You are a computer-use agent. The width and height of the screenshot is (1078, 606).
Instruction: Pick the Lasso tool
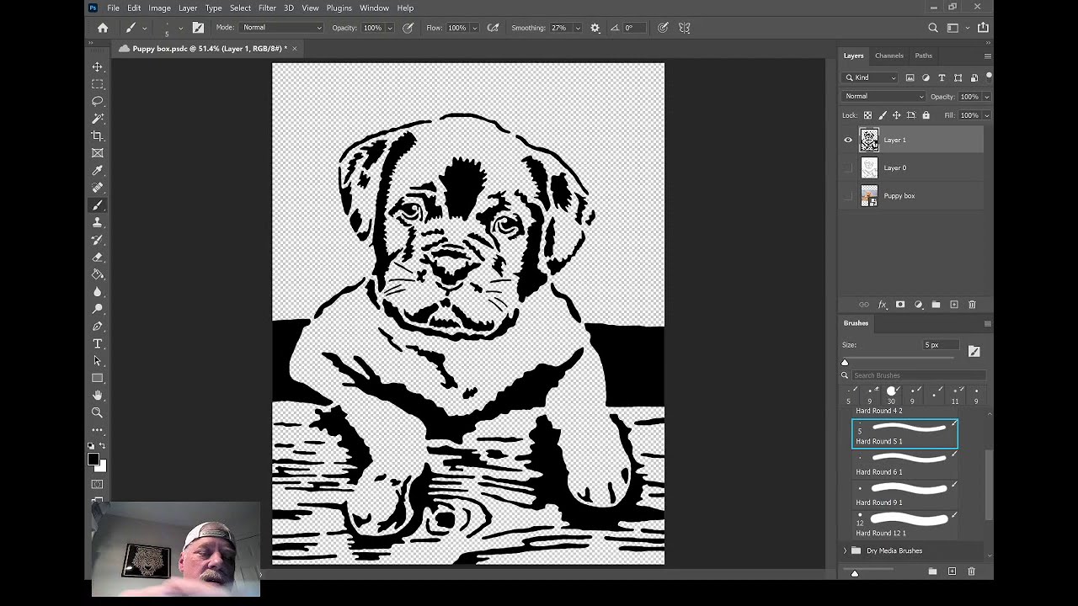point(98,101)
